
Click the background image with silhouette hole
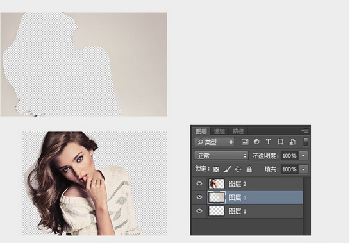[84, 64]
